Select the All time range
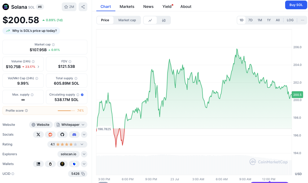This screenshot has height=183, width=308. [278, 20]
